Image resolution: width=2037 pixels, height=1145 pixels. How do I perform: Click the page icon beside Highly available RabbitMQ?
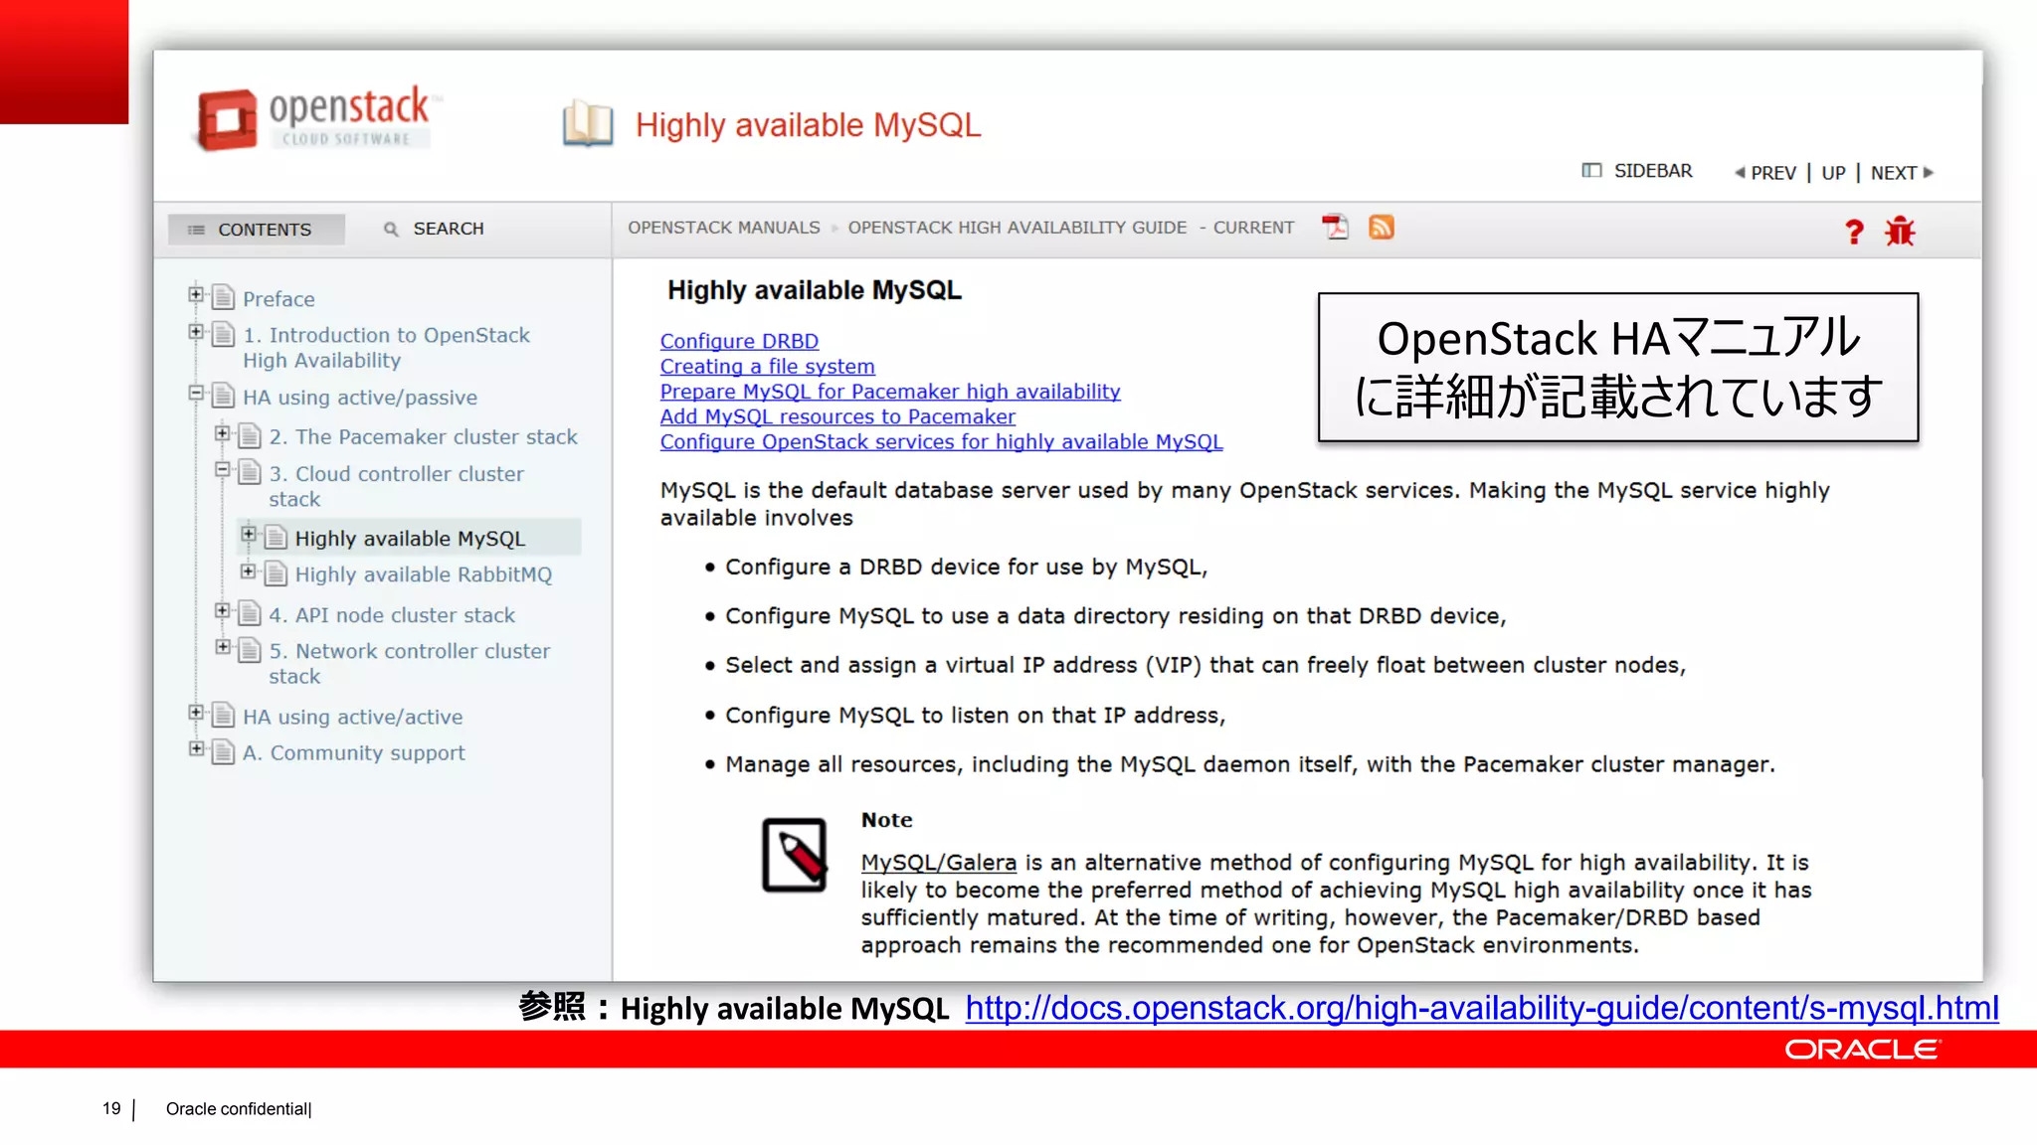tap(277, 573)
